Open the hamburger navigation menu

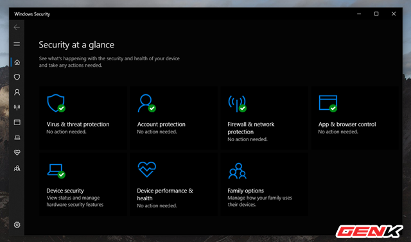coord(17,44)
